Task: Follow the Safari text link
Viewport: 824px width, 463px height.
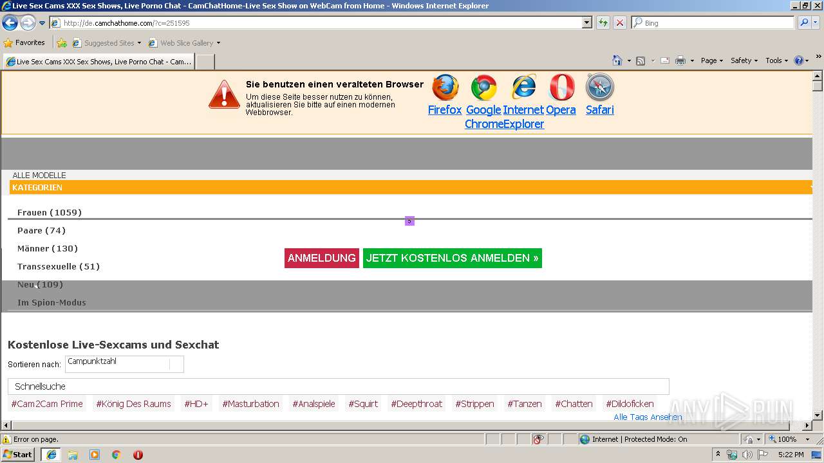Action: click(x=600, y=110)
